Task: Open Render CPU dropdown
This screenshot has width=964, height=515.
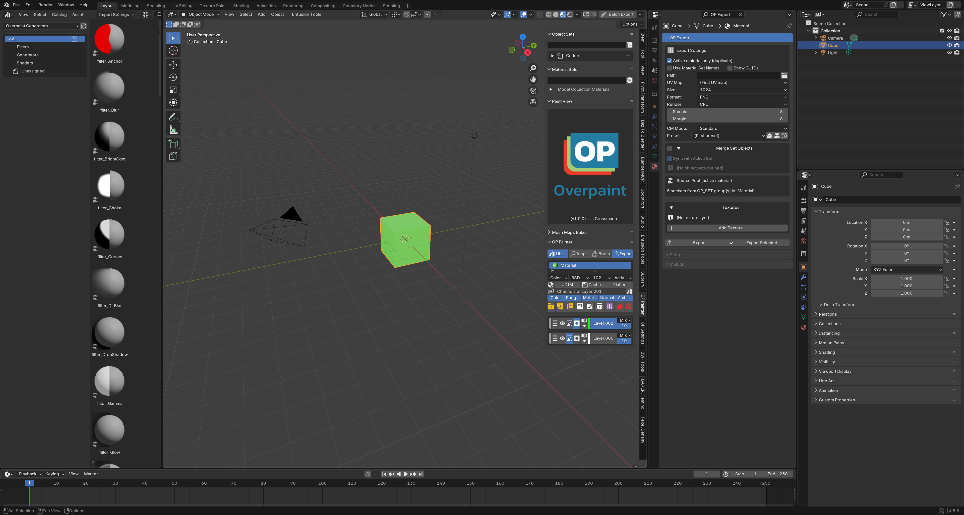Action: tap(743, 104)
